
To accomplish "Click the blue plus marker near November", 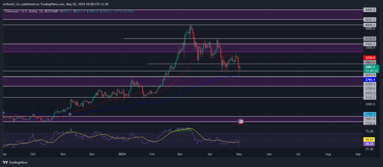I will click(x=70, y=114).
